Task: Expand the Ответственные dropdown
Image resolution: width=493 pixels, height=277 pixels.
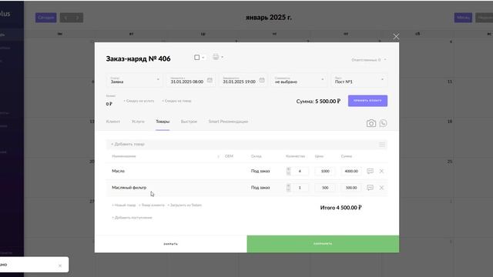Action: point(369,60)
